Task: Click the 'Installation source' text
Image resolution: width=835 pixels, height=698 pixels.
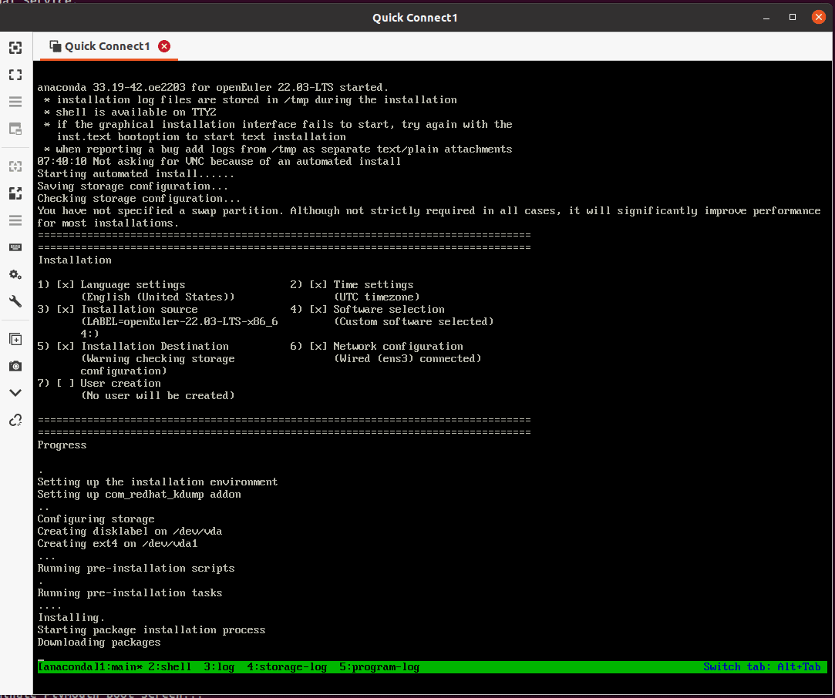Action: (x=139, y=309)
